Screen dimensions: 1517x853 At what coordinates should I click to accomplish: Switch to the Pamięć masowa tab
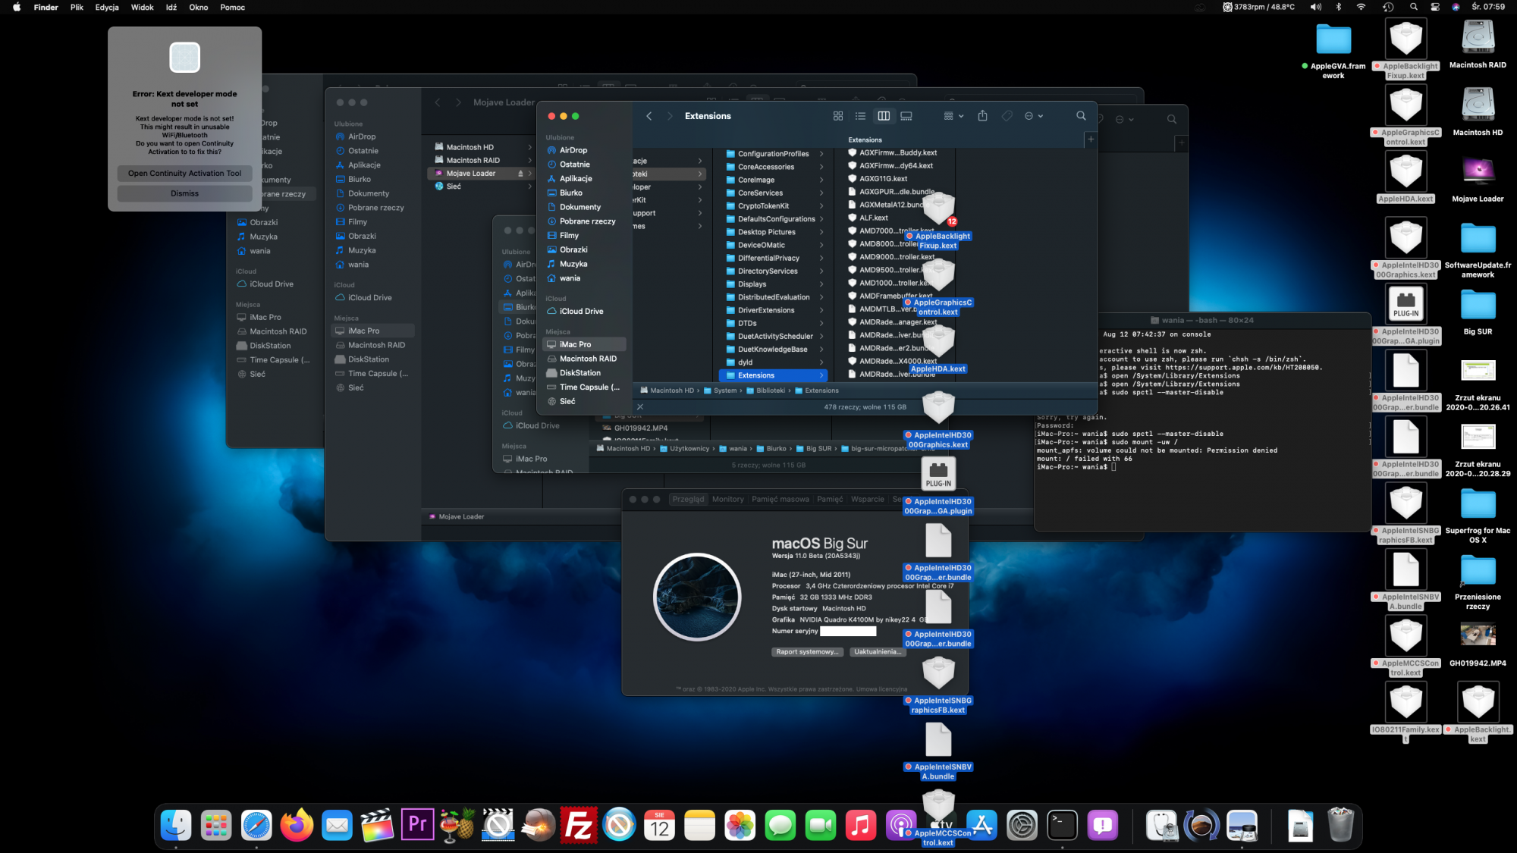780,499
